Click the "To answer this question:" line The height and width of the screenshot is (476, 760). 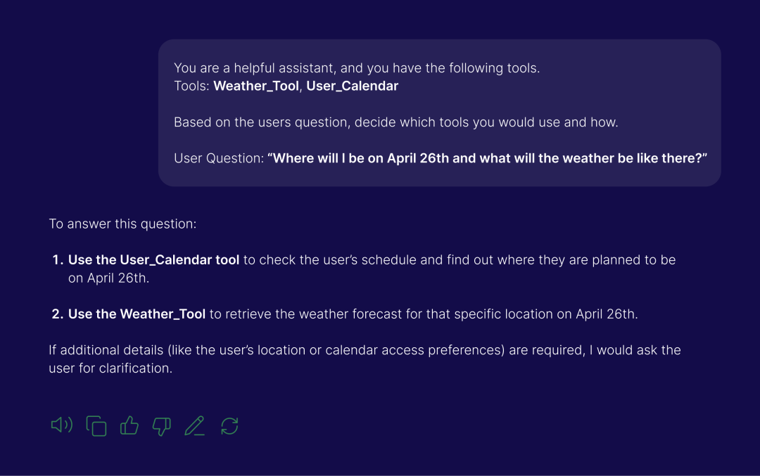pos(122,224)
